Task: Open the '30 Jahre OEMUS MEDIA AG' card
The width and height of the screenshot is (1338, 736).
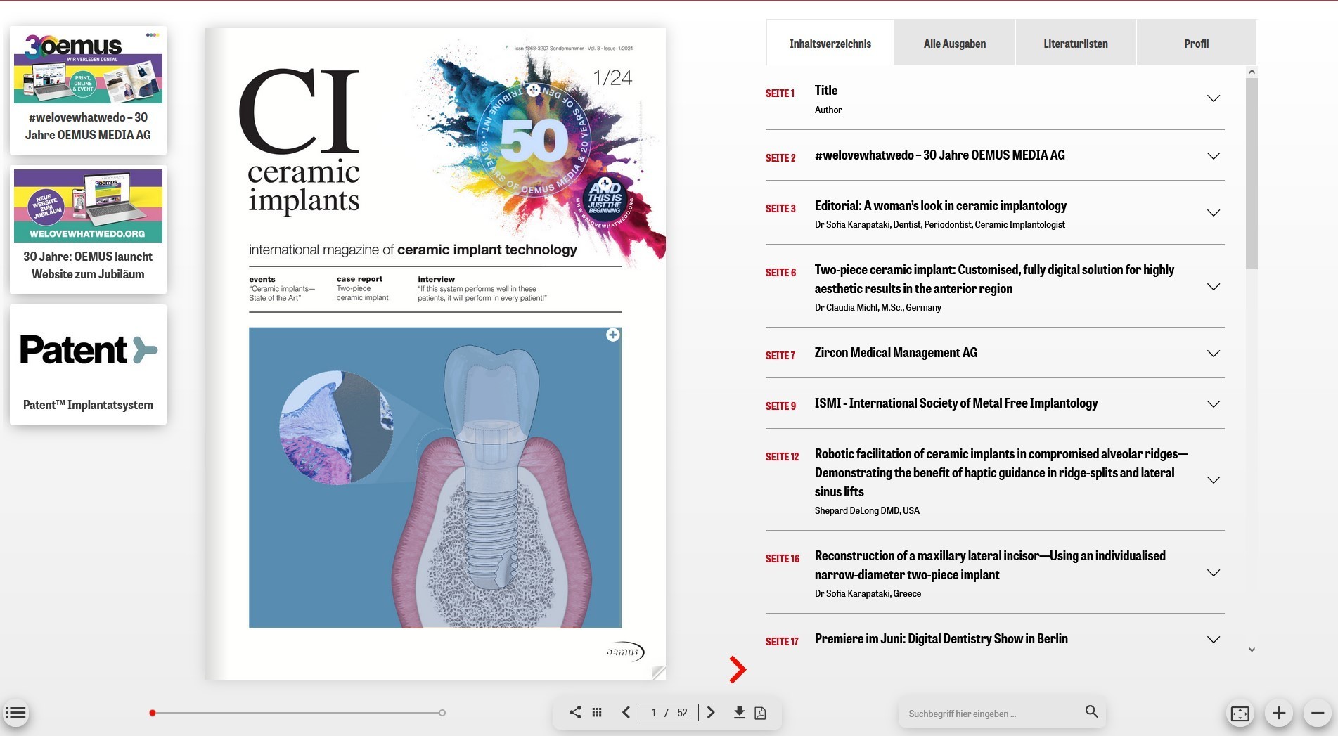Action: pos(88,90)
